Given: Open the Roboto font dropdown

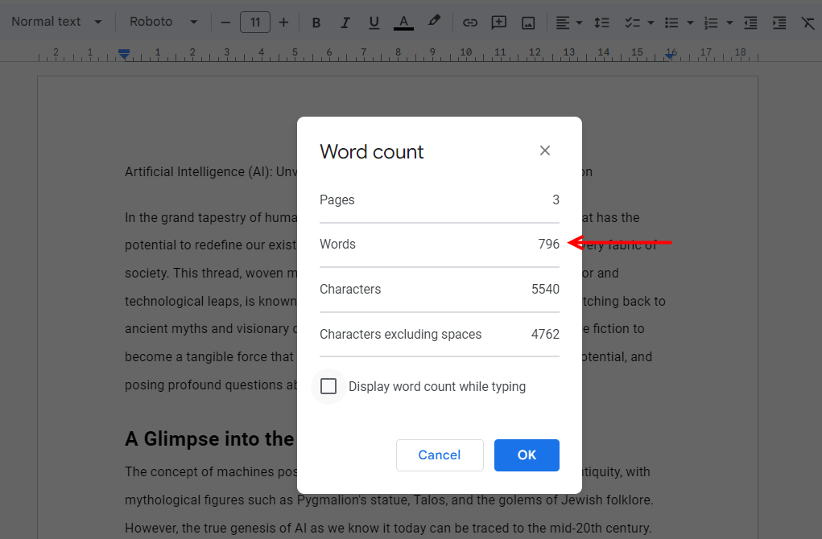Looking at the screenshot, I should pos(163,22).
